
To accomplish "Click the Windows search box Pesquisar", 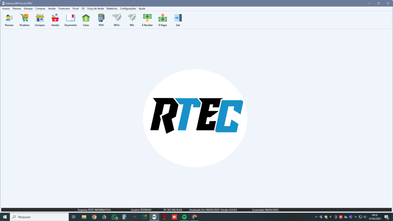I will [x=38, y=217].
